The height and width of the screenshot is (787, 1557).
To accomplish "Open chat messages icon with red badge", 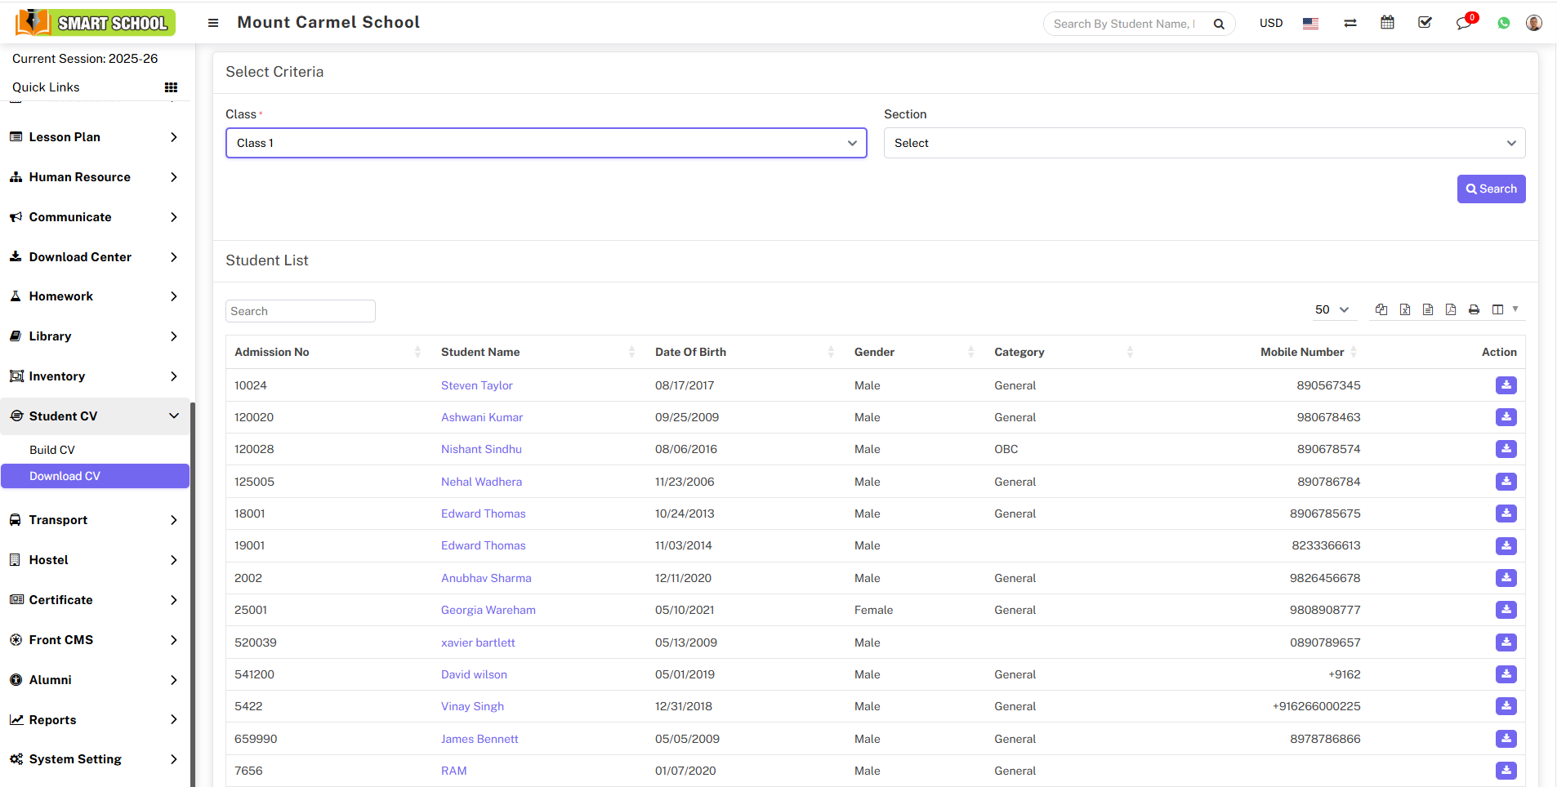I will point(1463,23).
